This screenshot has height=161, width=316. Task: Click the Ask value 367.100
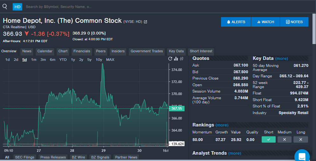[x=241, y=65]
